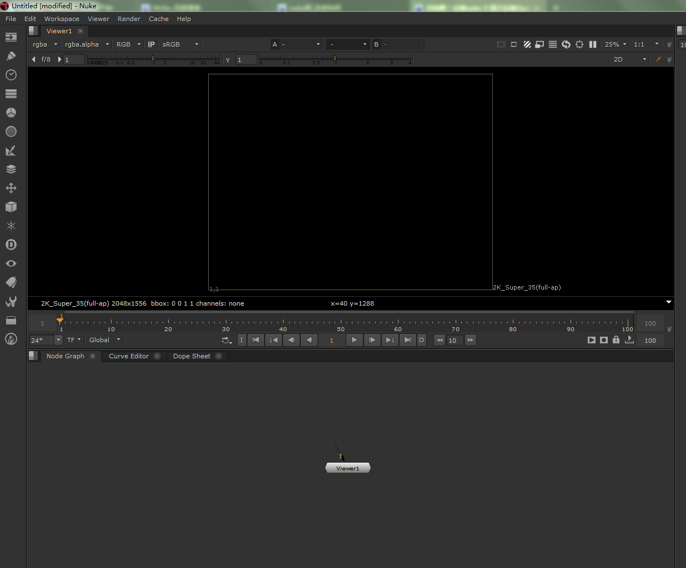
Task: Open the Views nodes eye icon
Action: pos(11,263)
